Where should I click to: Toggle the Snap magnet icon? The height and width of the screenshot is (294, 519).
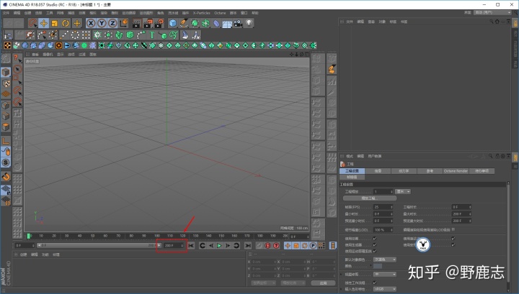pyautogui.click(x=6, y=177)
